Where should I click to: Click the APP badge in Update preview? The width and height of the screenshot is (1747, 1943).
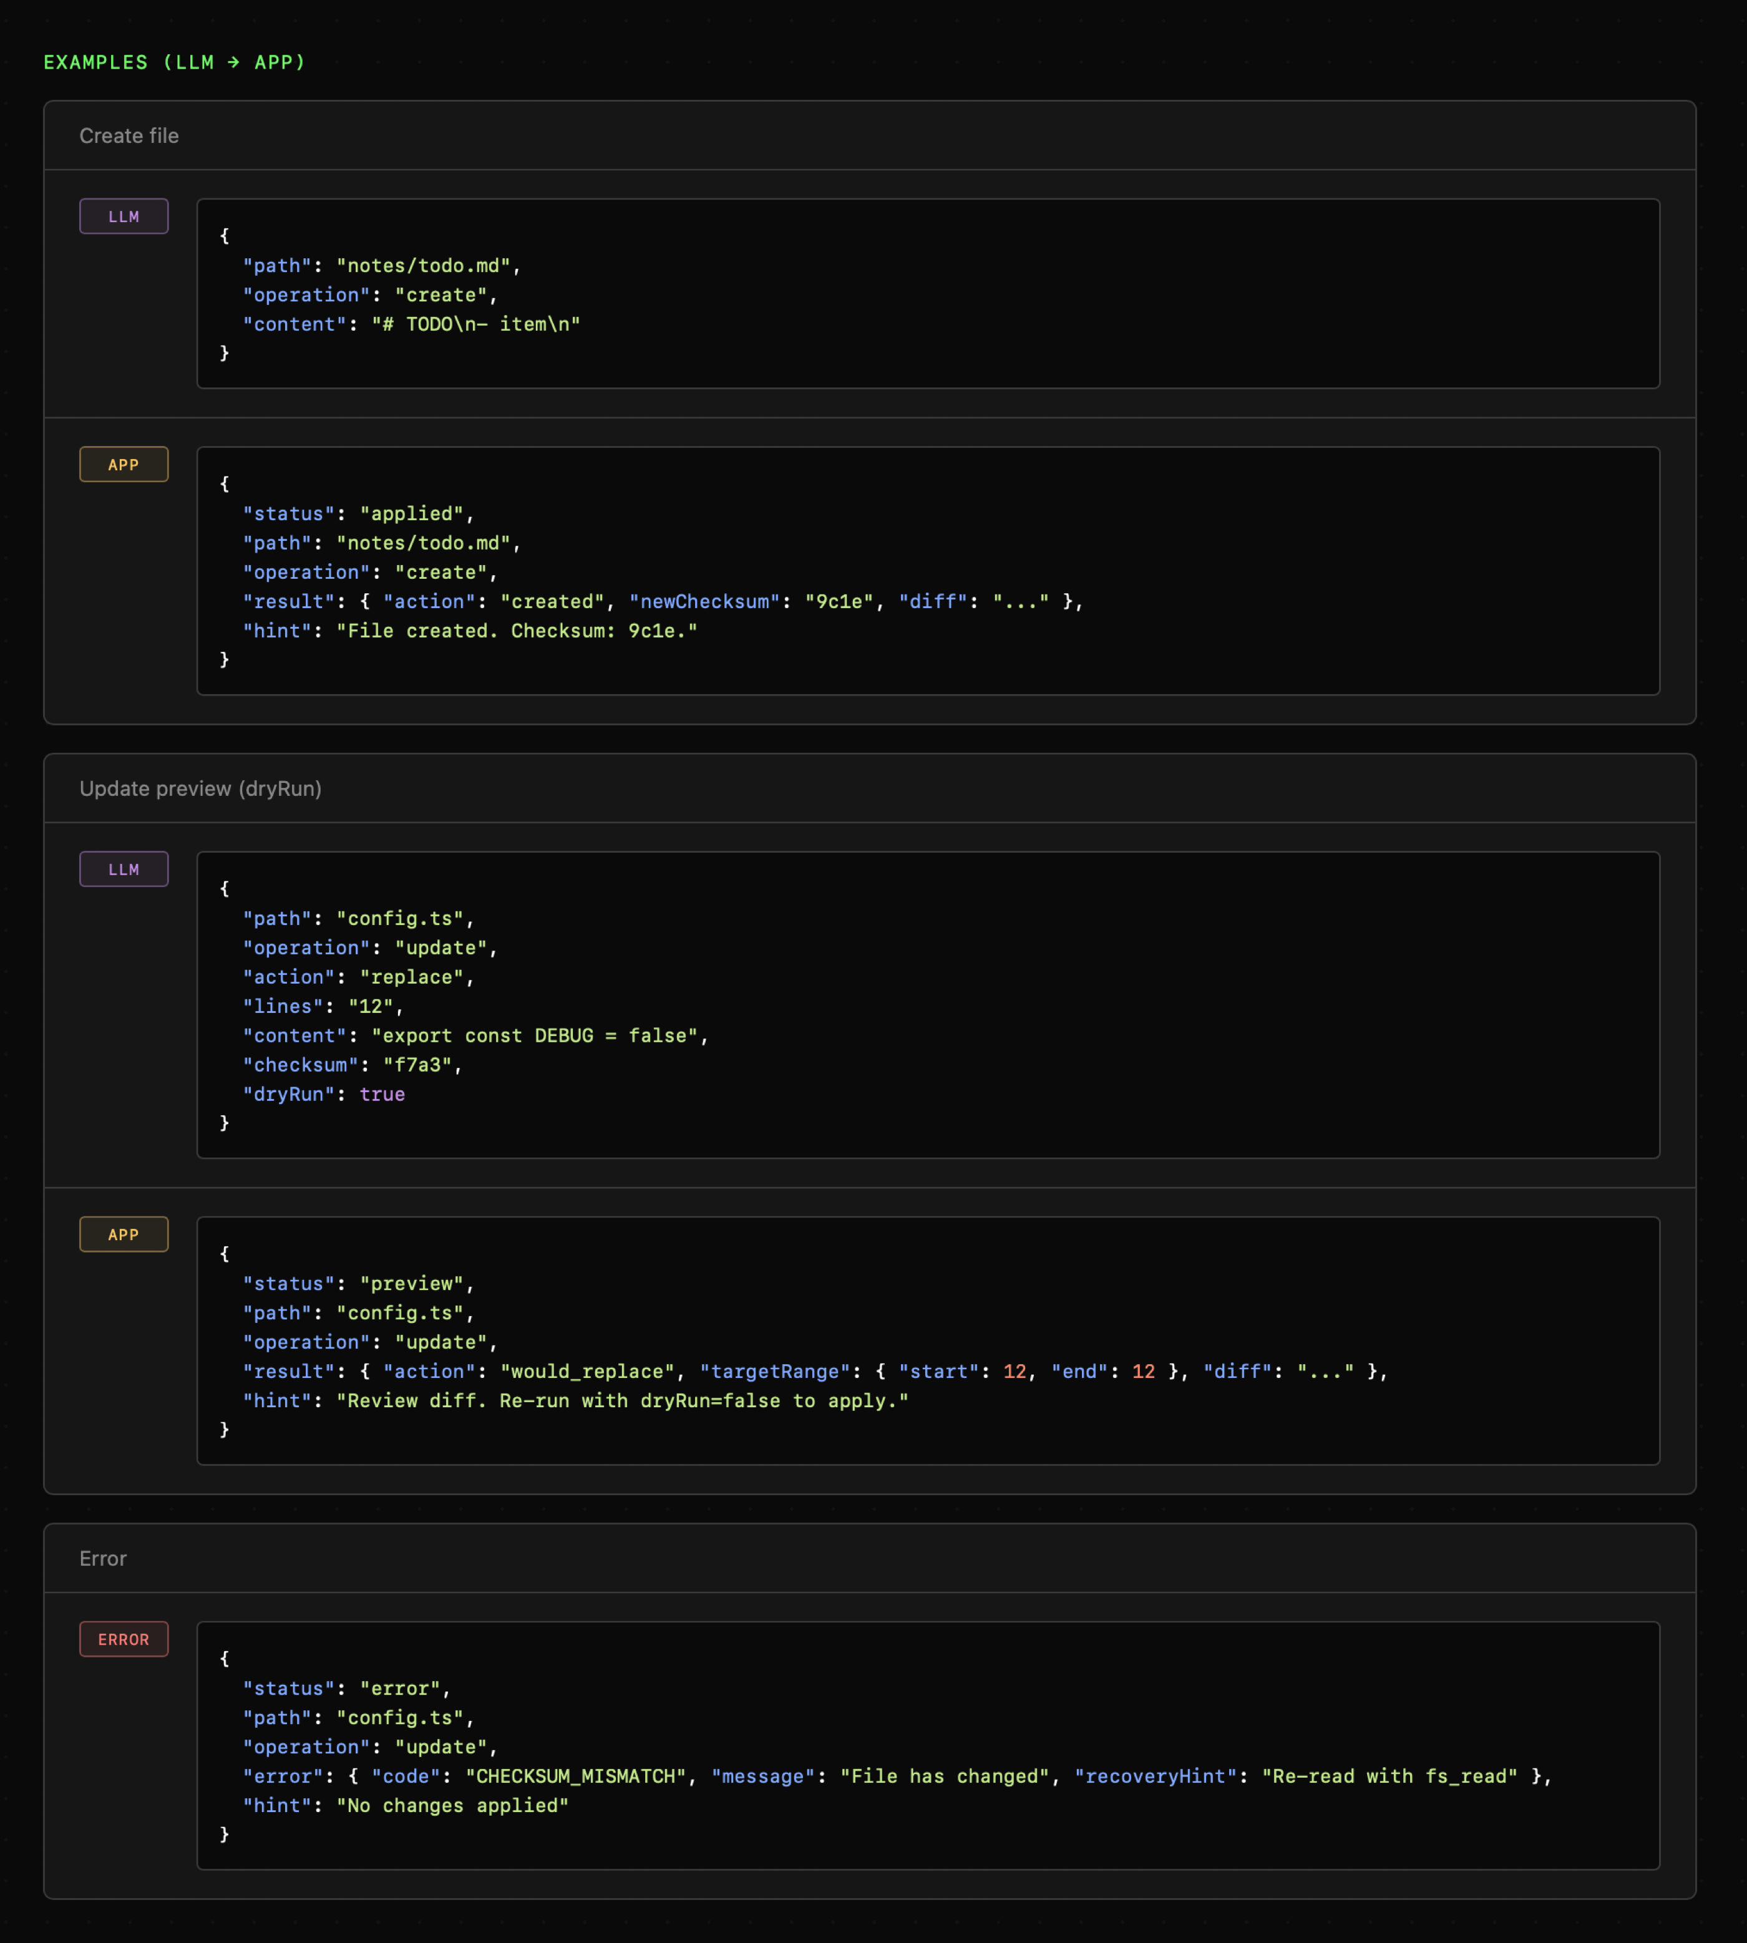click(x=123, y=1235)
